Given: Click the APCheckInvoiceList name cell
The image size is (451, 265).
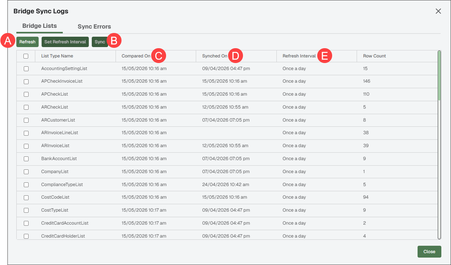Looking at the screenshot, I should click(x=62, y=81).
